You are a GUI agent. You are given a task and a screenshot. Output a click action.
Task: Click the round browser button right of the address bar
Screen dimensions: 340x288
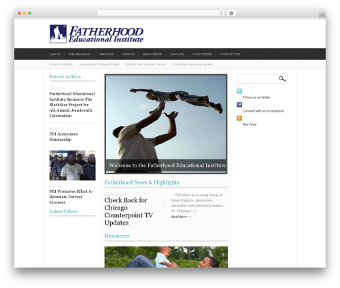click(x=231, y=13)
